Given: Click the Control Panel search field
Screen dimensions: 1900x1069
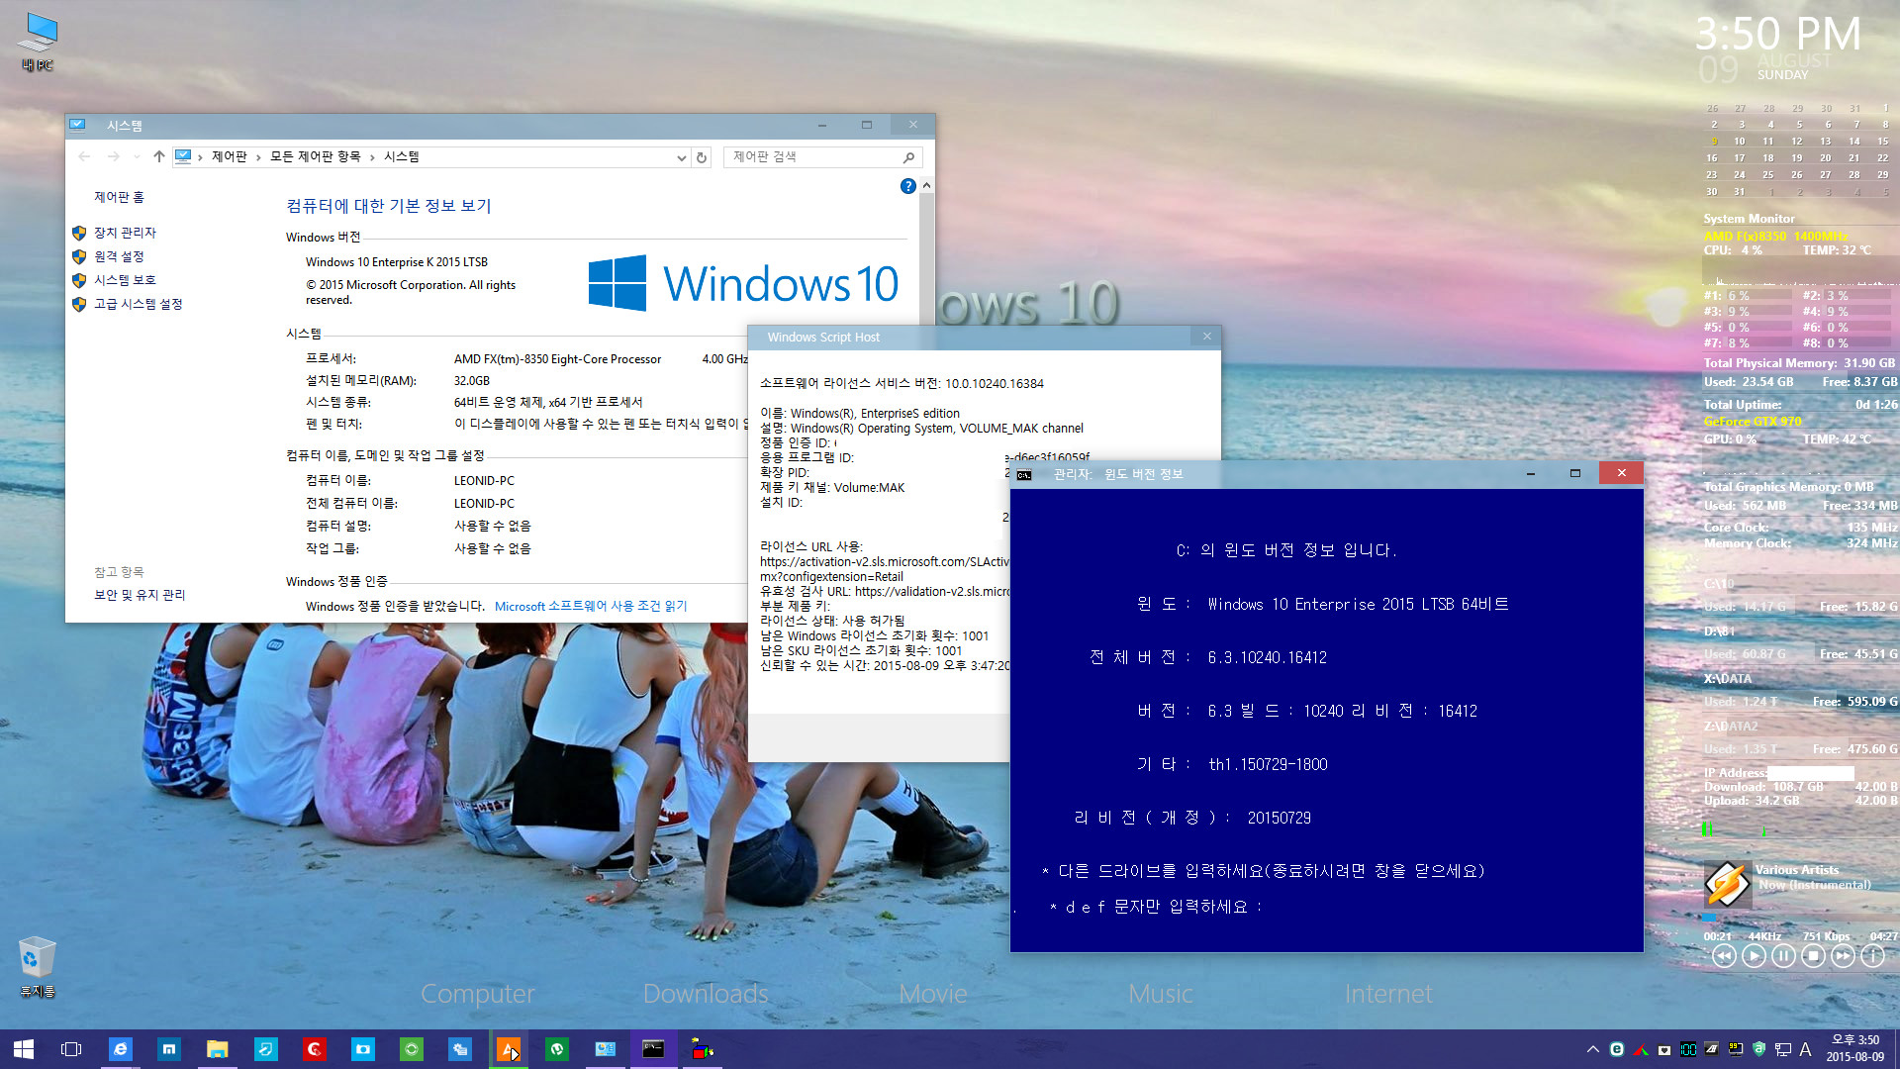Looking at the screenshot, I should pyautogui.click(x=822, y=157).
